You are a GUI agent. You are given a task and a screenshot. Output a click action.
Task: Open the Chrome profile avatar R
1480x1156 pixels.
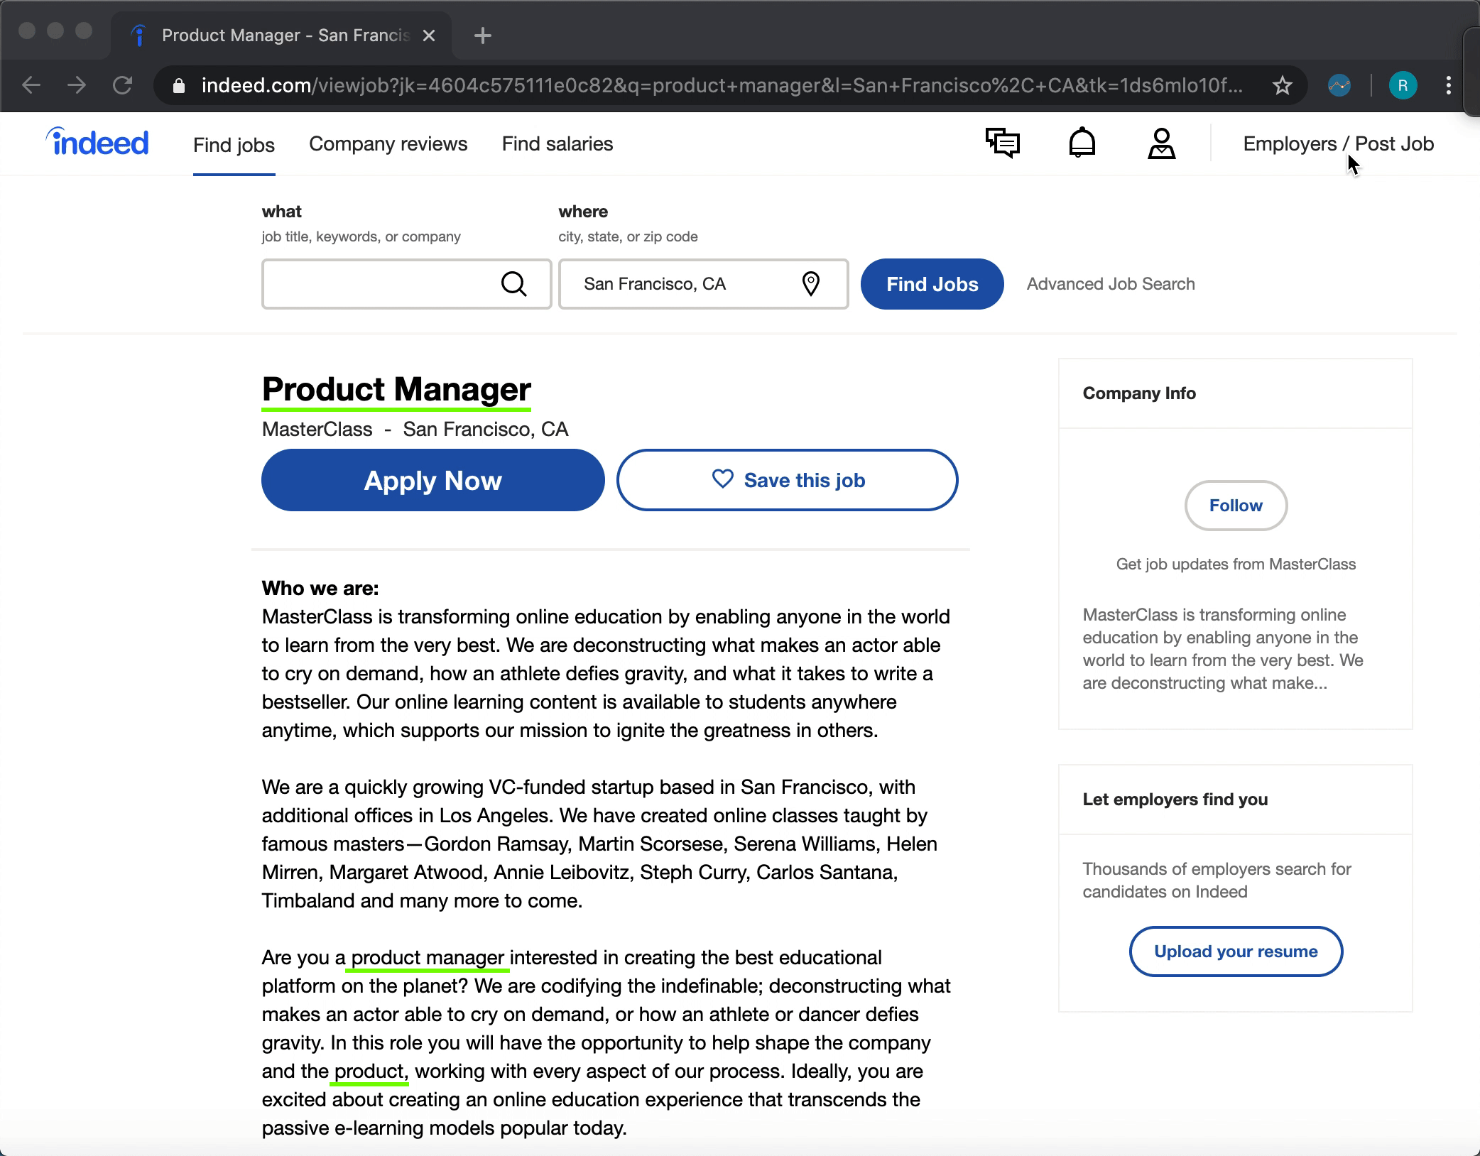point(1403,86)
